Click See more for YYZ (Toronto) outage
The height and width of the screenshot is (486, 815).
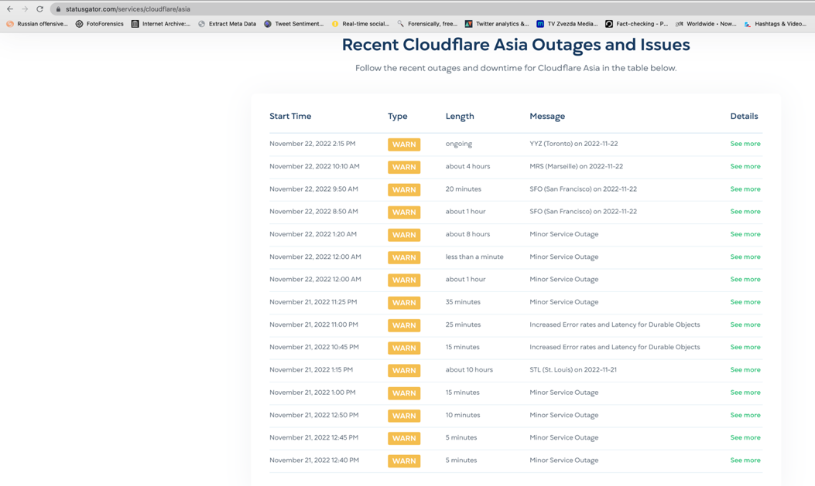[x=745, y=144]
